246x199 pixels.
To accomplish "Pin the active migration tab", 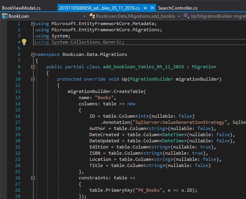I will (145, 8).
